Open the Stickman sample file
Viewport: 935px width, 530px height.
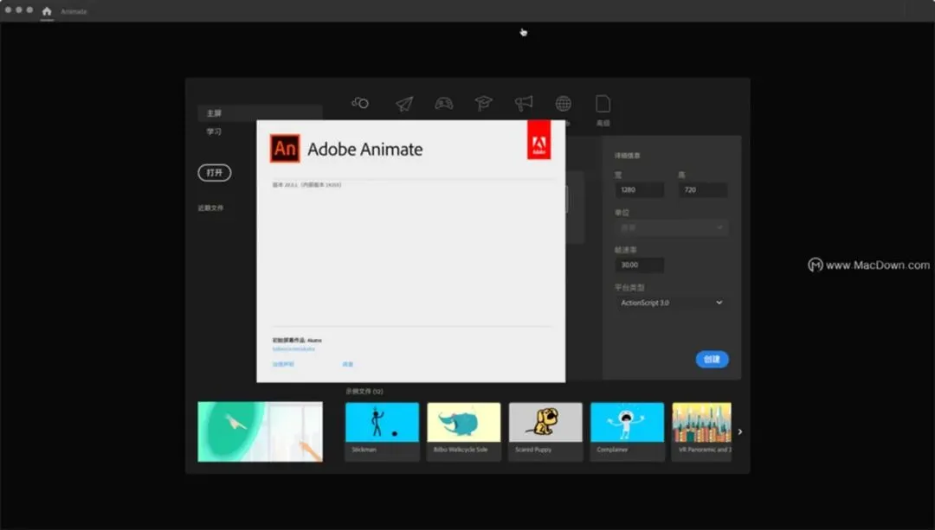click(383, 431)
